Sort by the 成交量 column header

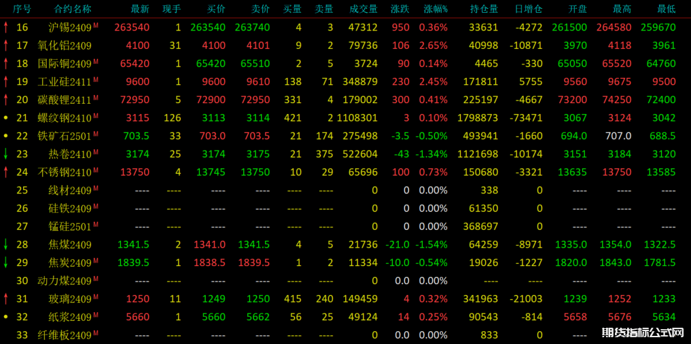coord(363,9)
